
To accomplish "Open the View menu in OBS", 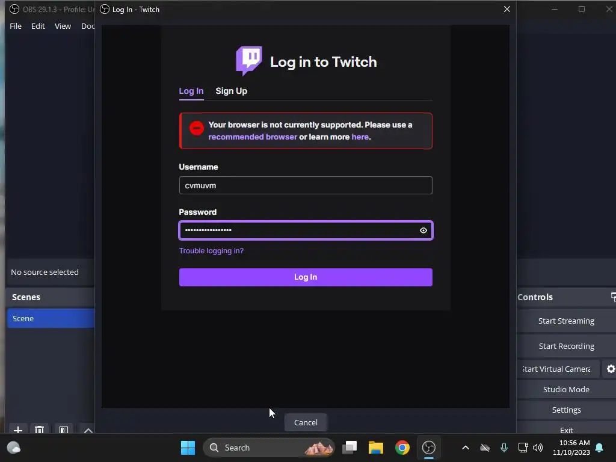I will pyautogui.click(x=63, y=26).
